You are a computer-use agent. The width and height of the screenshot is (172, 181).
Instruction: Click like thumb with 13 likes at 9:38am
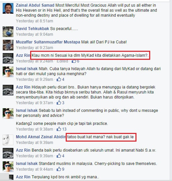[59, 129]
